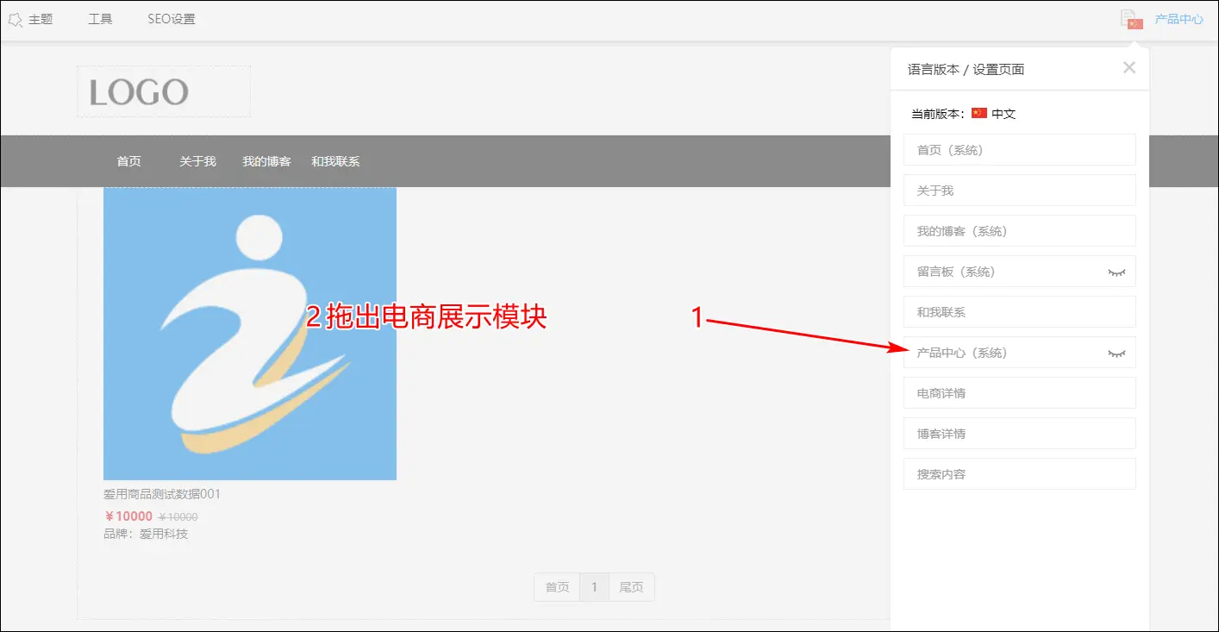Go to 我的博客 in site navigation bar
This screenshot has height=632, width=1219.
tap(266, 161)
